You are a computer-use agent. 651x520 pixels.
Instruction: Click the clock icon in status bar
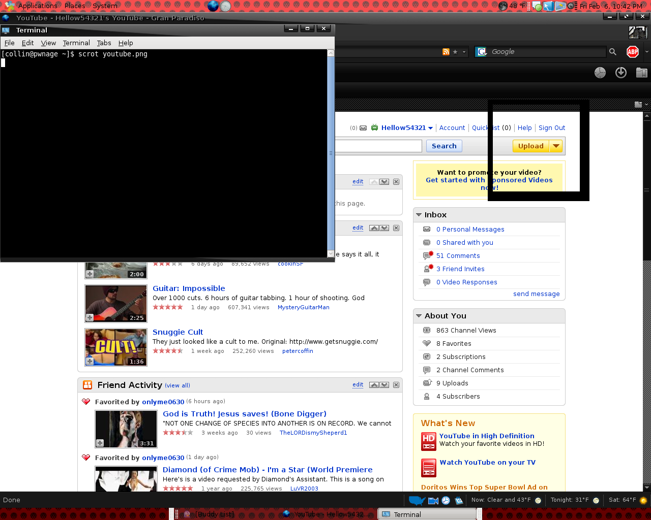[x=446, y=501]
